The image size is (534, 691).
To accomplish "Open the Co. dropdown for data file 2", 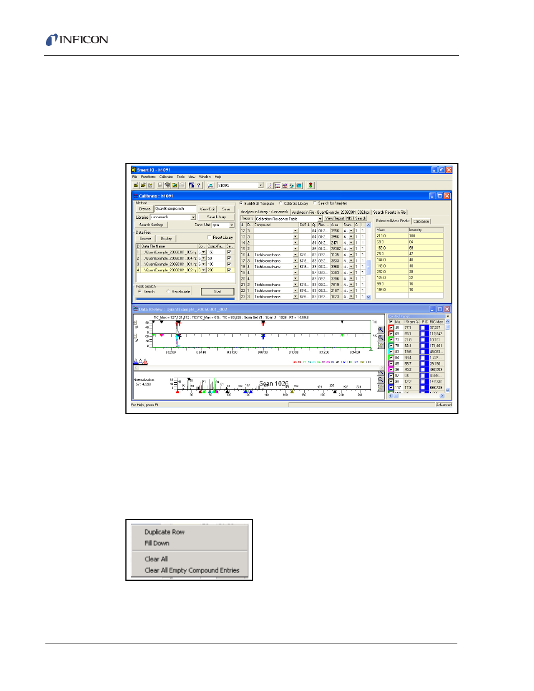I will click(204, 258).
